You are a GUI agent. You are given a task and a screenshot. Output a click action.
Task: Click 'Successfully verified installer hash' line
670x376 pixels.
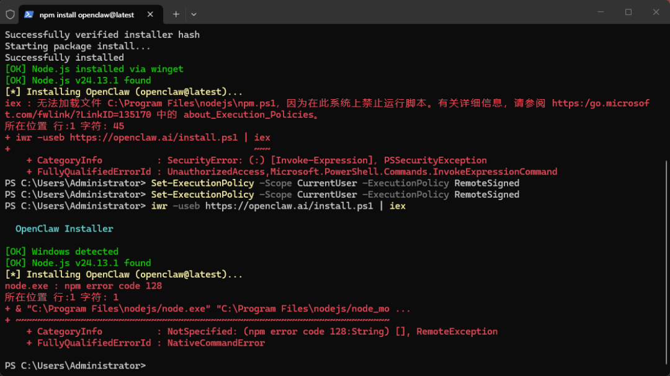pos(102,35)
